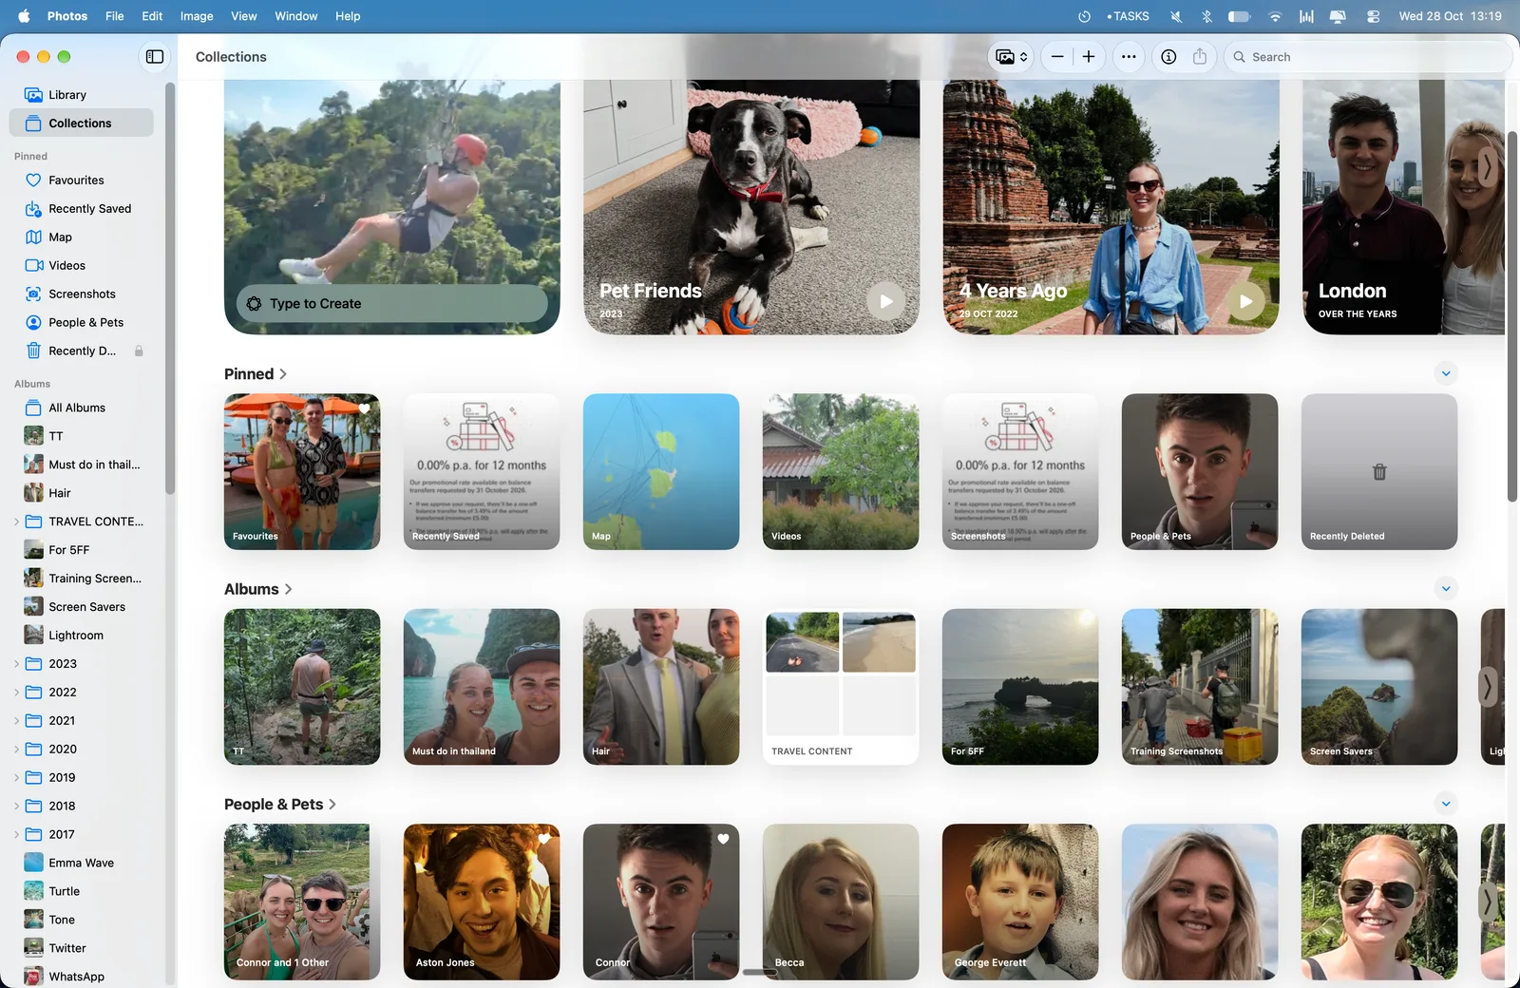Click the main content vertical scrollbar

1512,316
